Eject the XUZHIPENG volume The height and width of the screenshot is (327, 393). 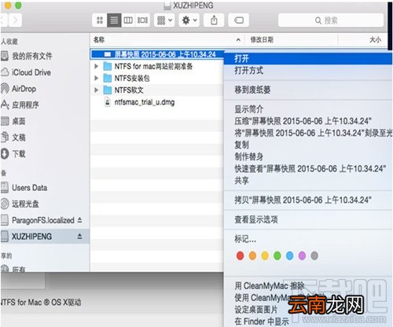79,237
